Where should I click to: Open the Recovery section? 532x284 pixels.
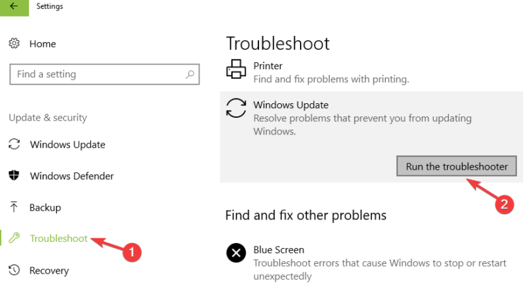(x=49, y=270)
